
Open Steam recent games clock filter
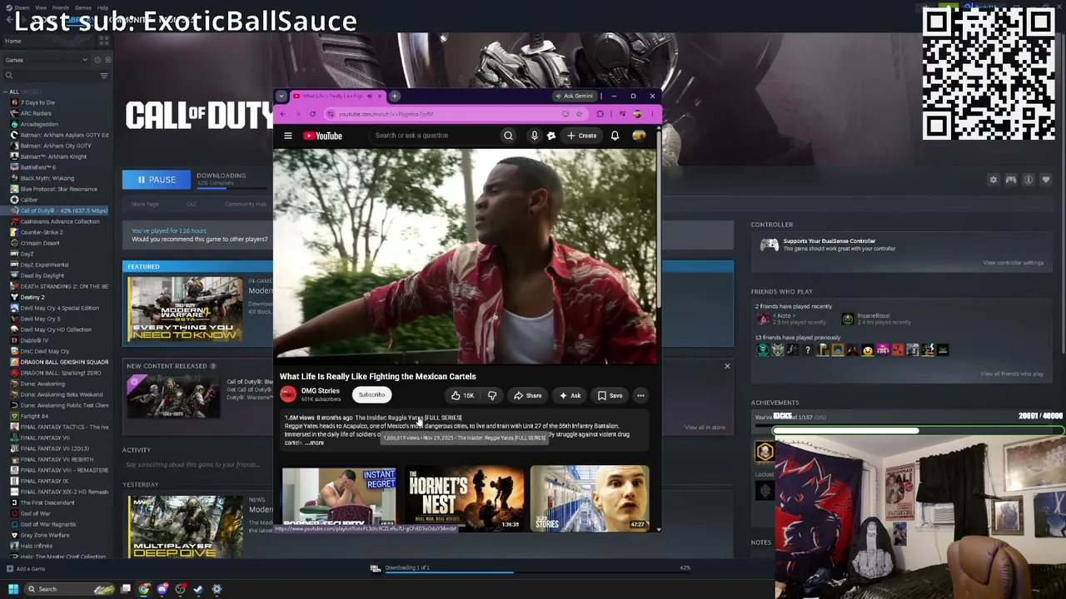[97, 60]
